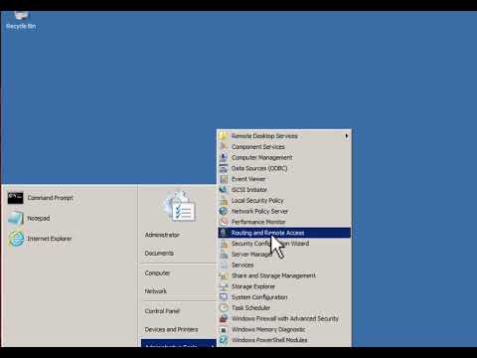Image resolution: width=477 pixels, height=358 pixels.
Task: Click Windows Memory Diagnostic text
Action: [x=268, y=329]
